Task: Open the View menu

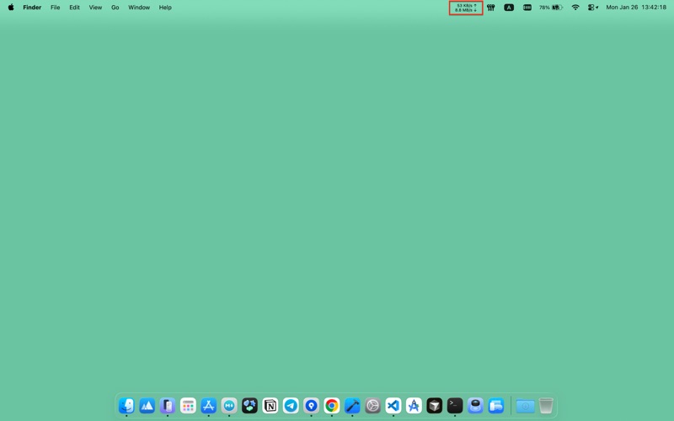Action: (95, 8)
